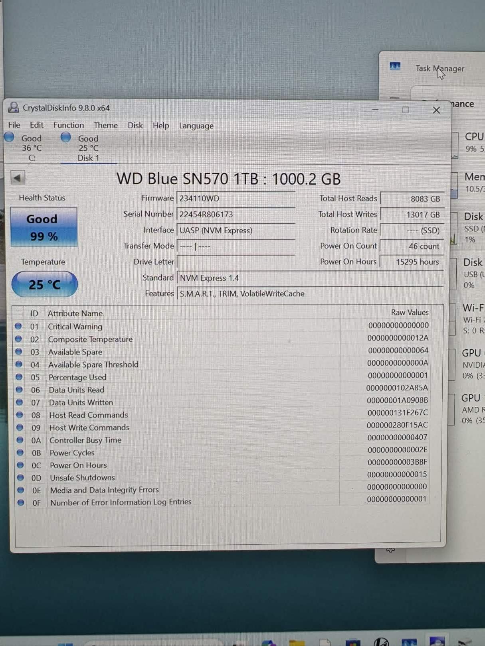Open the Edit menu
Viewport: 485px width, 646px height.
click(x=37, y=125)
